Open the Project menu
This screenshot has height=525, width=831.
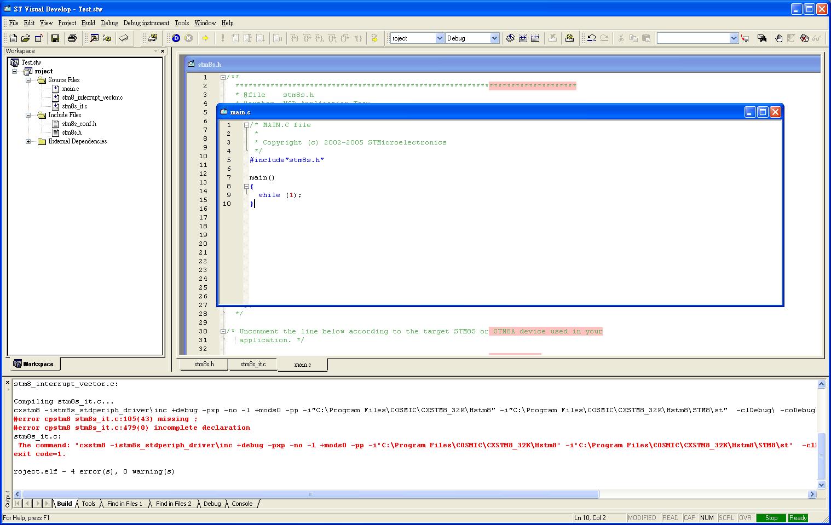click(67, 23)
